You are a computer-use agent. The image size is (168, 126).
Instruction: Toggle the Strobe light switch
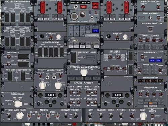coord(121,115)
